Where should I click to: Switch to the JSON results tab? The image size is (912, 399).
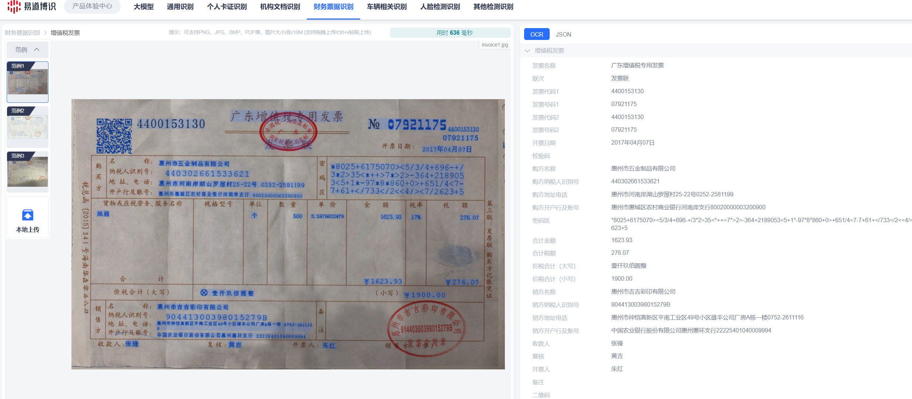[x=563, y=34]
